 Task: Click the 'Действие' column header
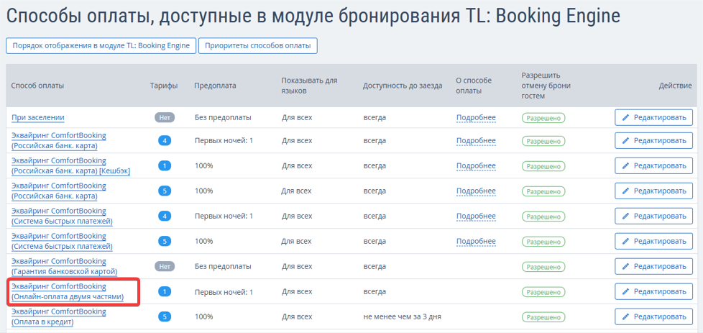676,86
